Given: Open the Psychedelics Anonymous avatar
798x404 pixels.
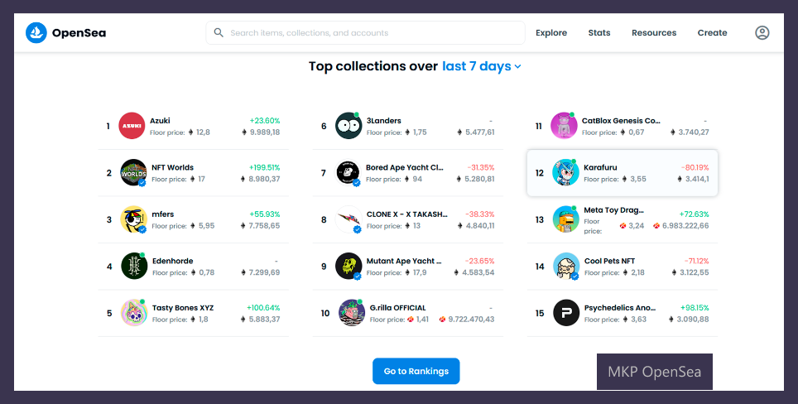Looking at the screenshot, I should tap(566, 313).
